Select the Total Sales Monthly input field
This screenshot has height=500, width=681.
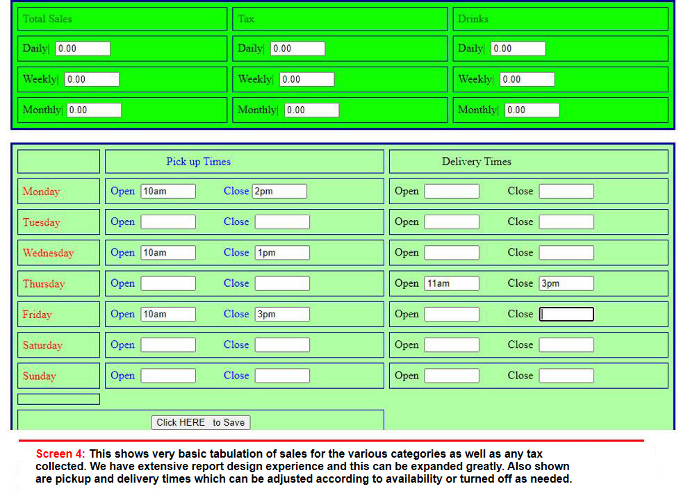click(95, 110)
